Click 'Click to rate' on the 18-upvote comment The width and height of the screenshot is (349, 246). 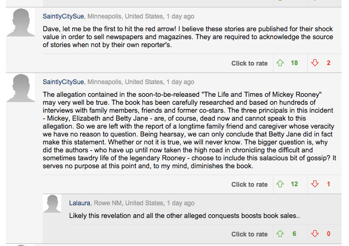point(249,63)
